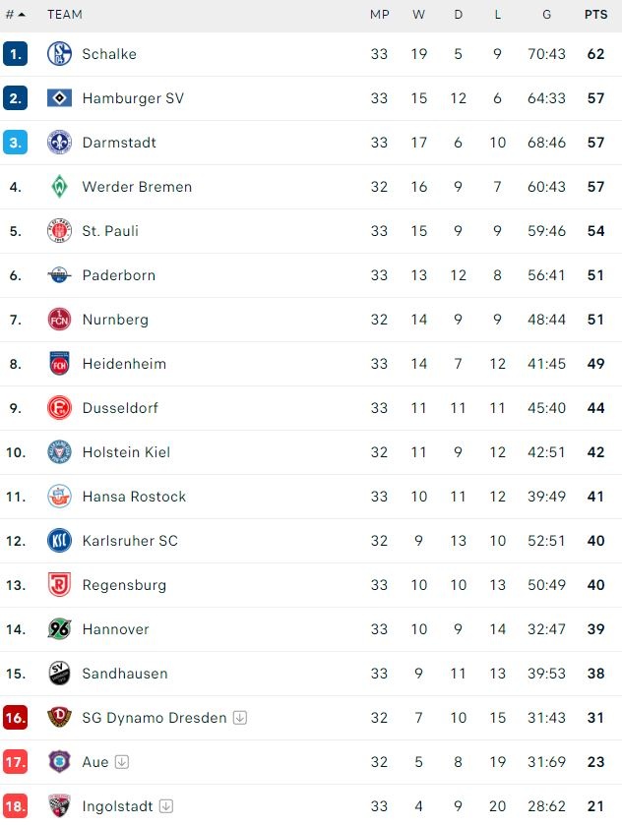Select the Nurnberg club badge
This screenshot has height=825, width=622.
point(59,320)
